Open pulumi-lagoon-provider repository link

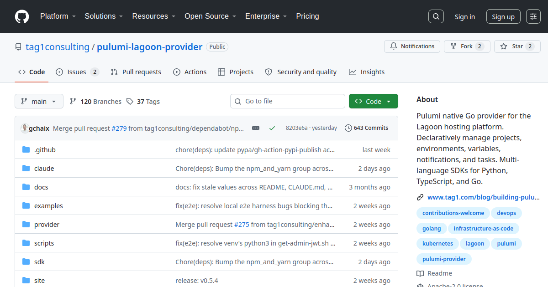[150, 47]
